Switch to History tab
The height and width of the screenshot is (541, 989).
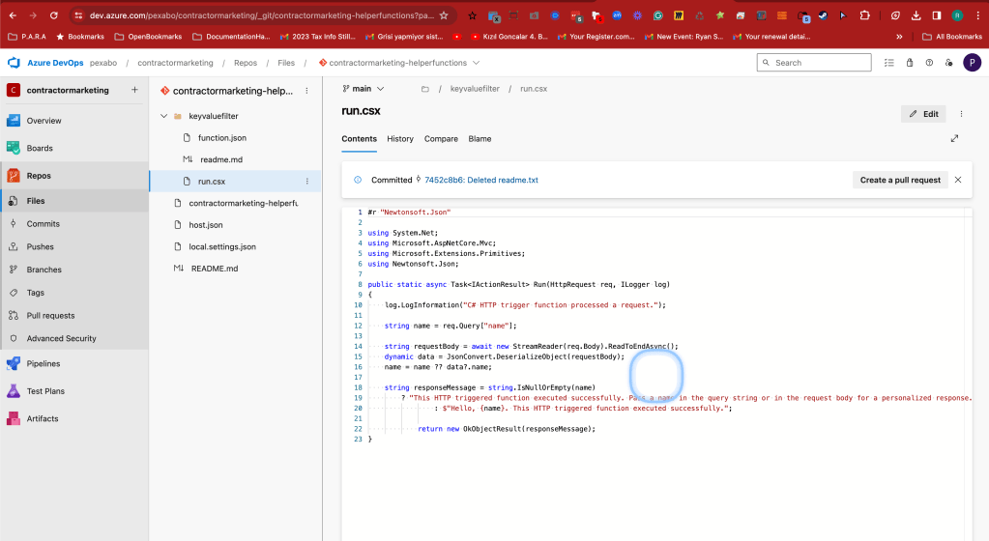pyautogui.click(x=400, y=139)
